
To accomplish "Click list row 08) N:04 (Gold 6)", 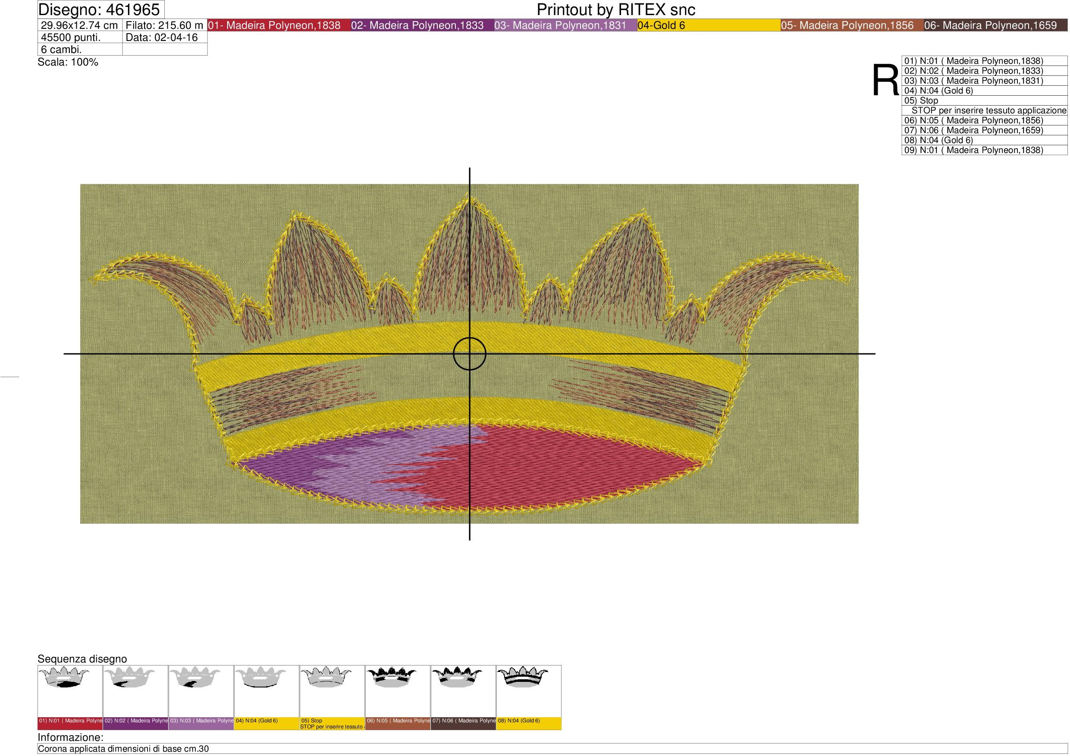I will pos(985,140).
